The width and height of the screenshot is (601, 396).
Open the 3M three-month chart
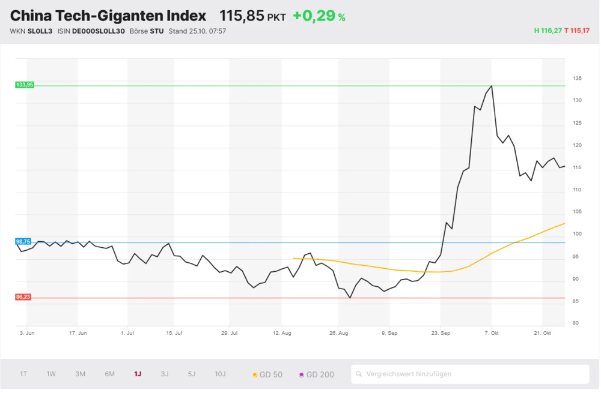pos(80,374)
